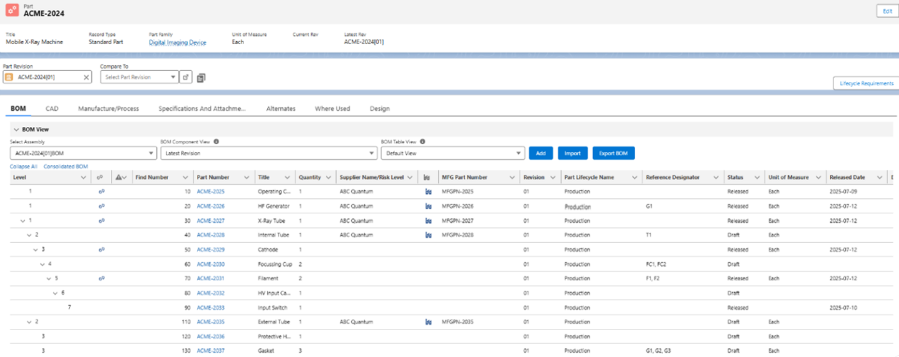899x357 pixels.
Task: Open the BOM Table View dropdown
Action: pos(453,153)
